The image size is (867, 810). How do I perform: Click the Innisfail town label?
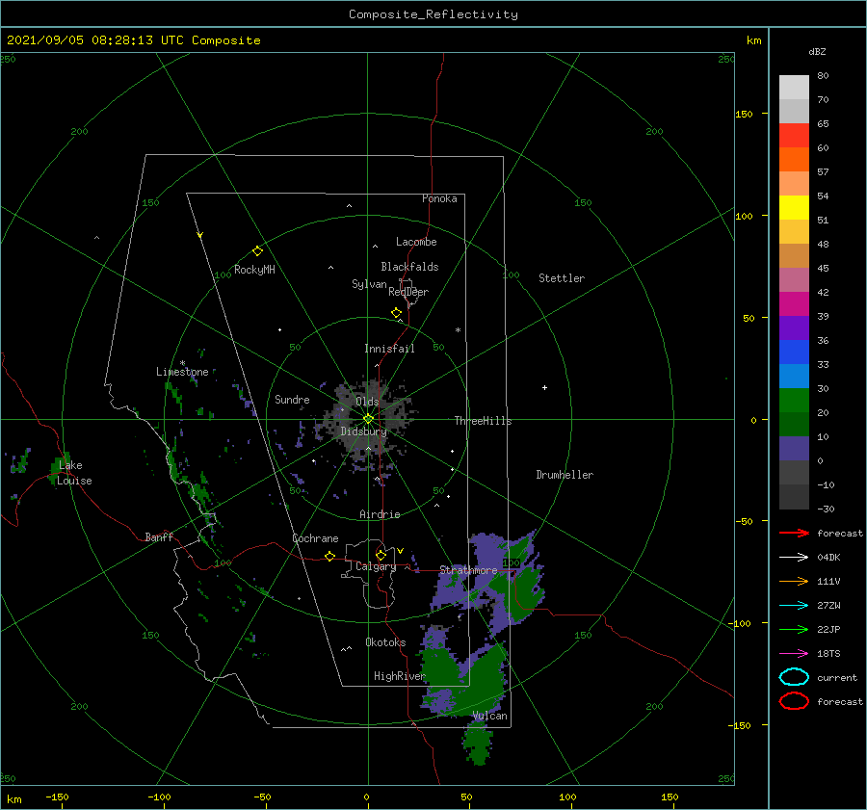tap(389, 349)
